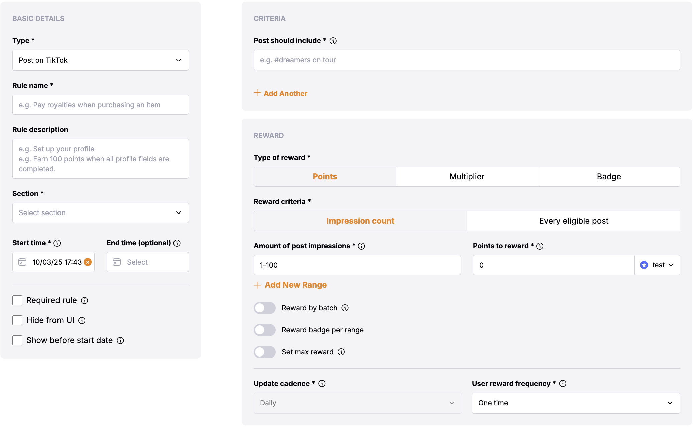Open the Type dropdown showing Post on TikTok

pos(101,60)
